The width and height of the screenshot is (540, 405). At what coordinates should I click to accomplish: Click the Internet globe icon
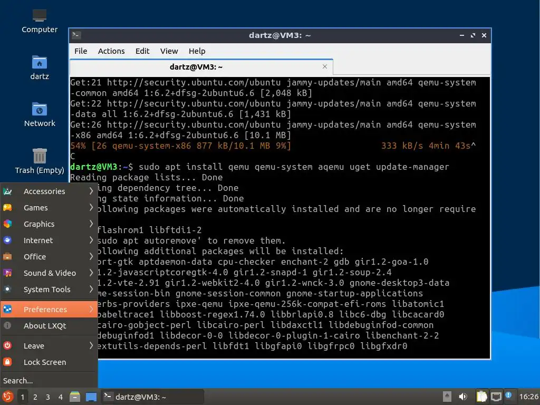(7, 240)
